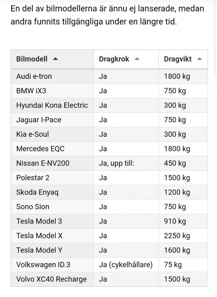The image size is (217, 297).
Task: Click the Ja, upp till: cell
Action: tap(126, 163)
